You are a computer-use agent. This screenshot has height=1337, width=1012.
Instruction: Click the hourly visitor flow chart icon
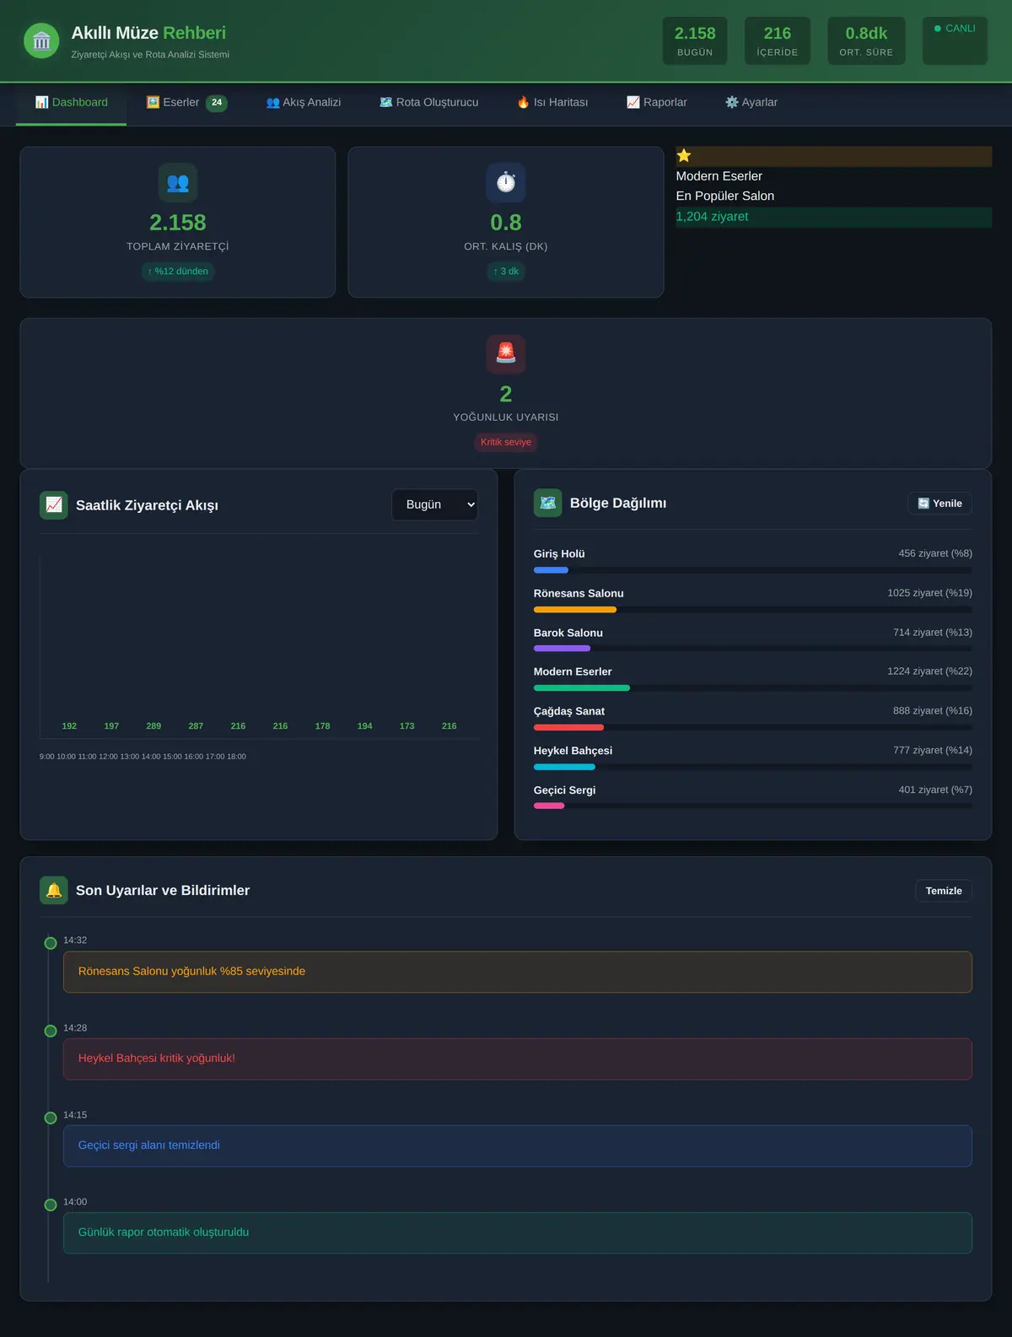pyautogui.click(x=54, y=505)
